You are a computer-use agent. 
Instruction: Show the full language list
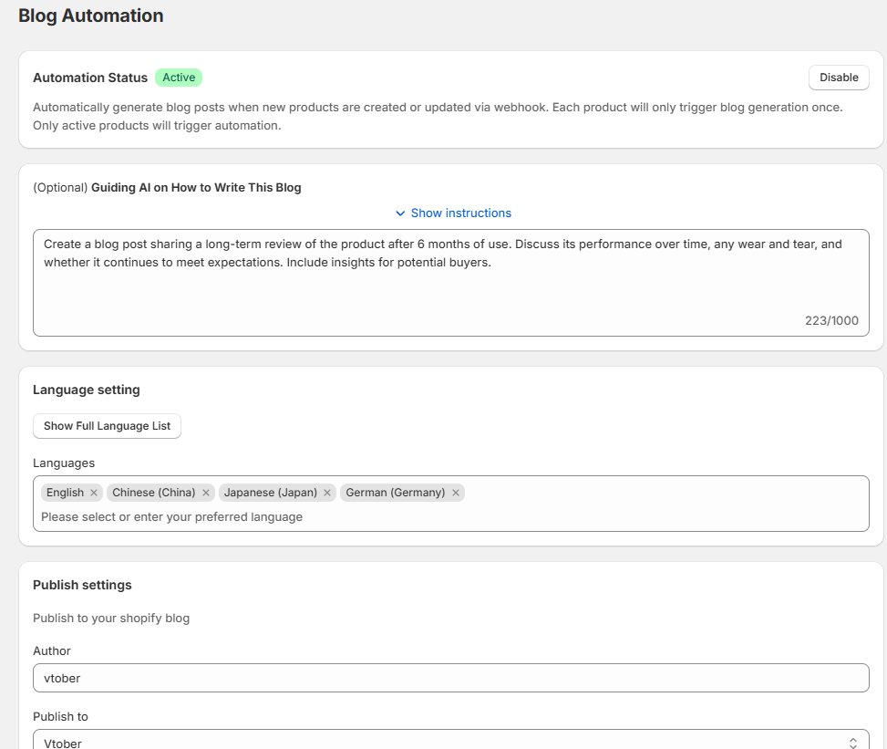pos(107,425)
